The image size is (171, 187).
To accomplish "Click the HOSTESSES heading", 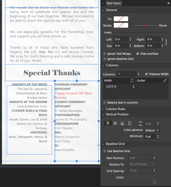I will click(x=39, y=133).
